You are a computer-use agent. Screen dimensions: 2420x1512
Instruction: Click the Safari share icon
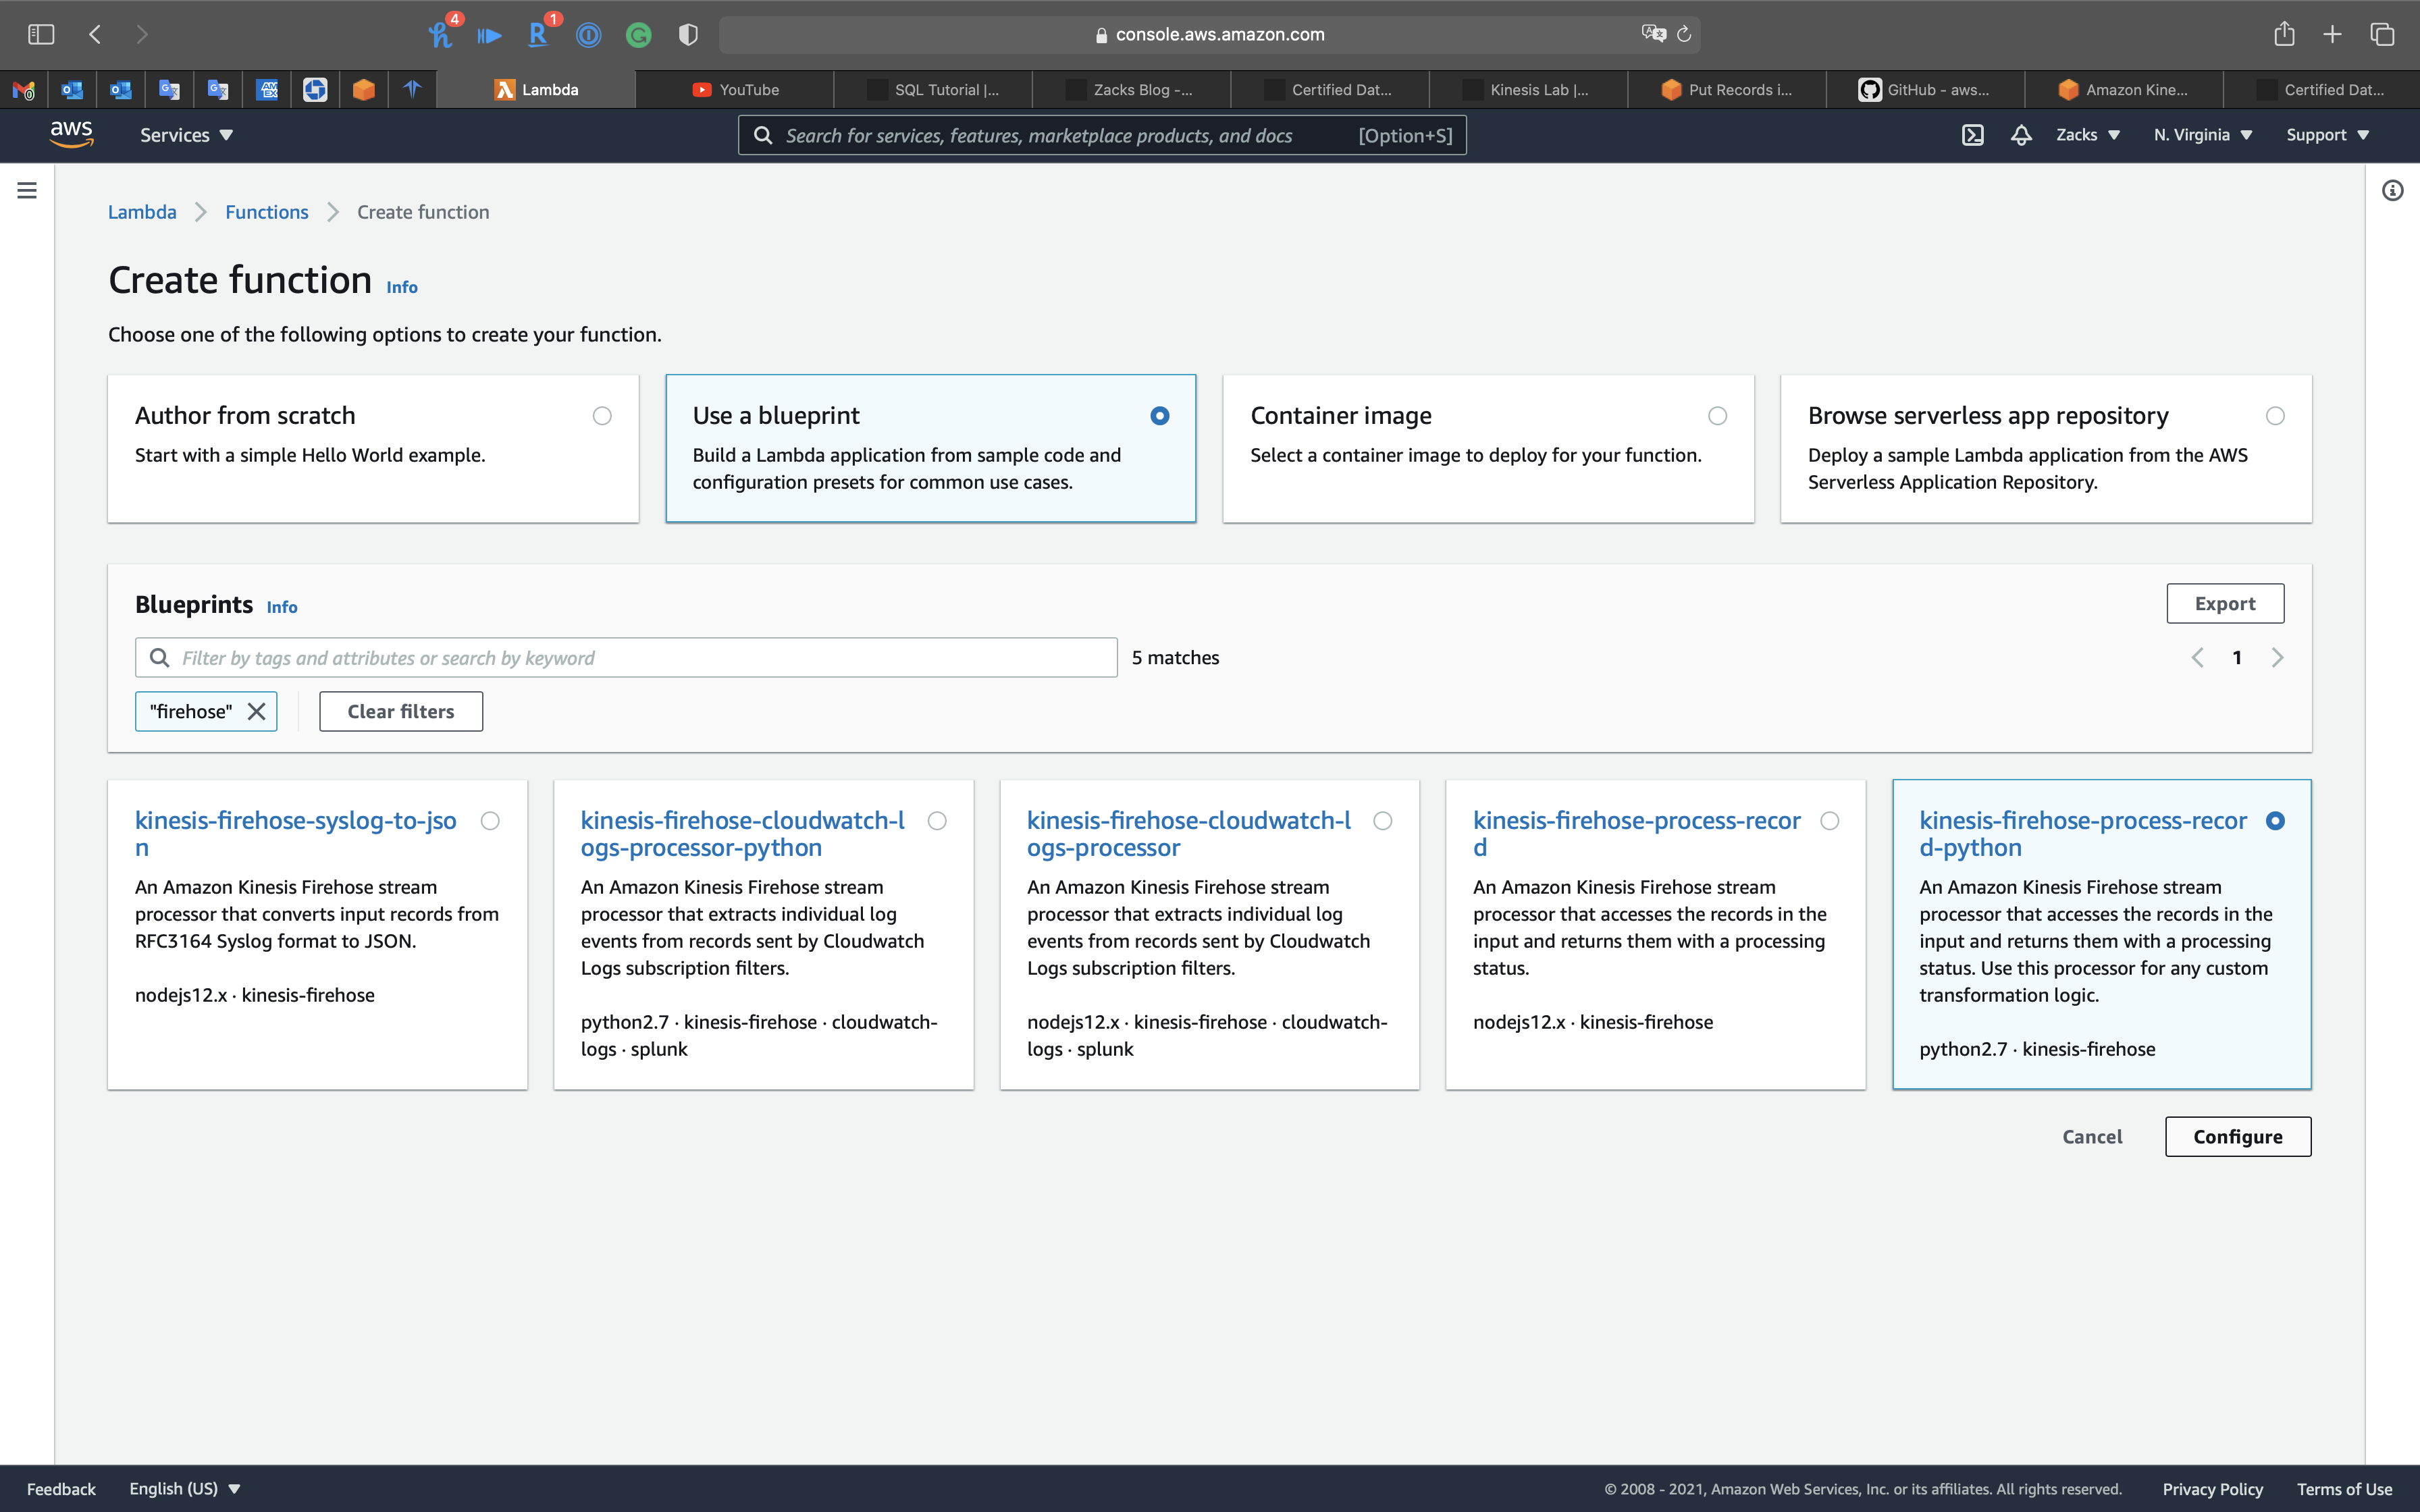pyautogui.click(x=2284, y=34)
